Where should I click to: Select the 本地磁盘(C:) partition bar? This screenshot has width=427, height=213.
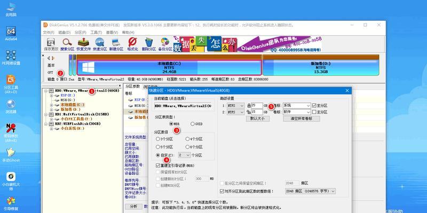click(169, 68)
